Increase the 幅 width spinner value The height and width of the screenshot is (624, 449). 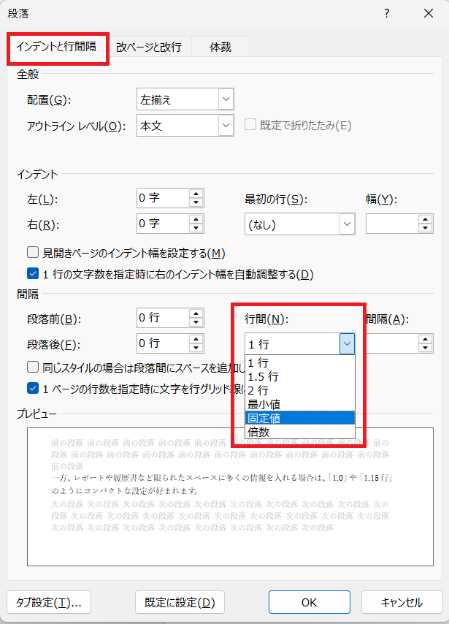(x=425, y=218)
